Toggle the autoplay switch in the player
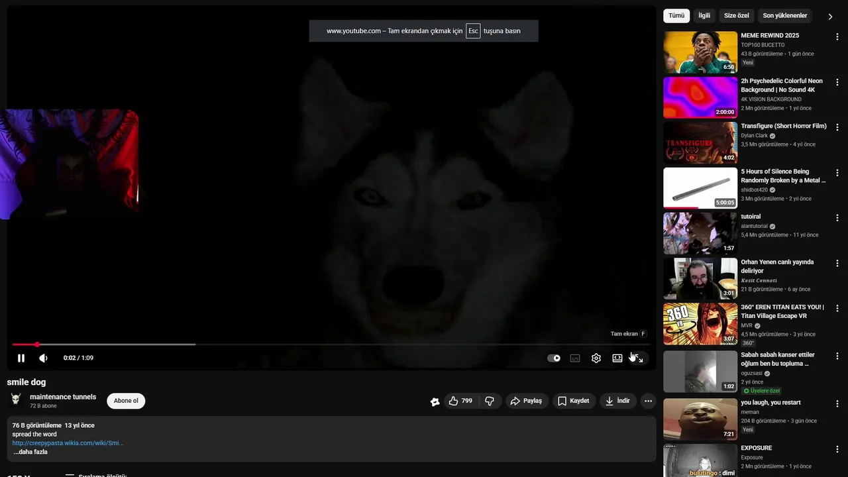Viewport: 848px width, 477px height. (554, 358)
